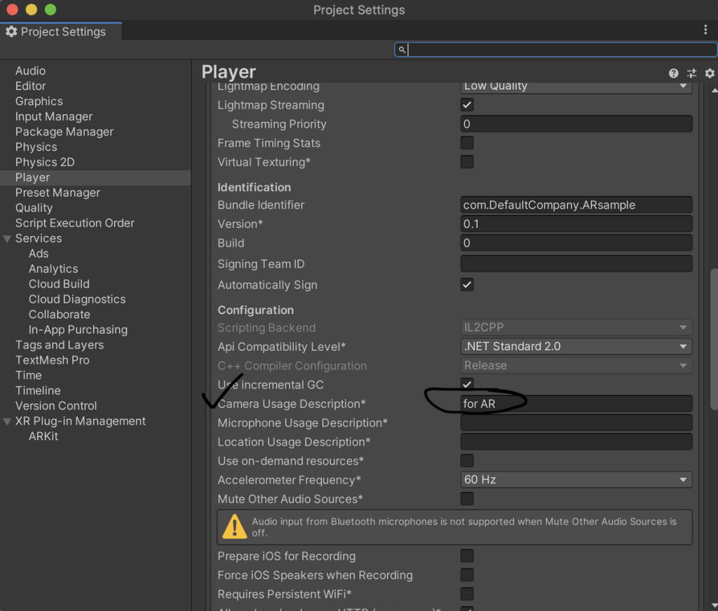Open the ARKit settings page
This screenshot has height=611, width=718.
(x=43, y=437)
